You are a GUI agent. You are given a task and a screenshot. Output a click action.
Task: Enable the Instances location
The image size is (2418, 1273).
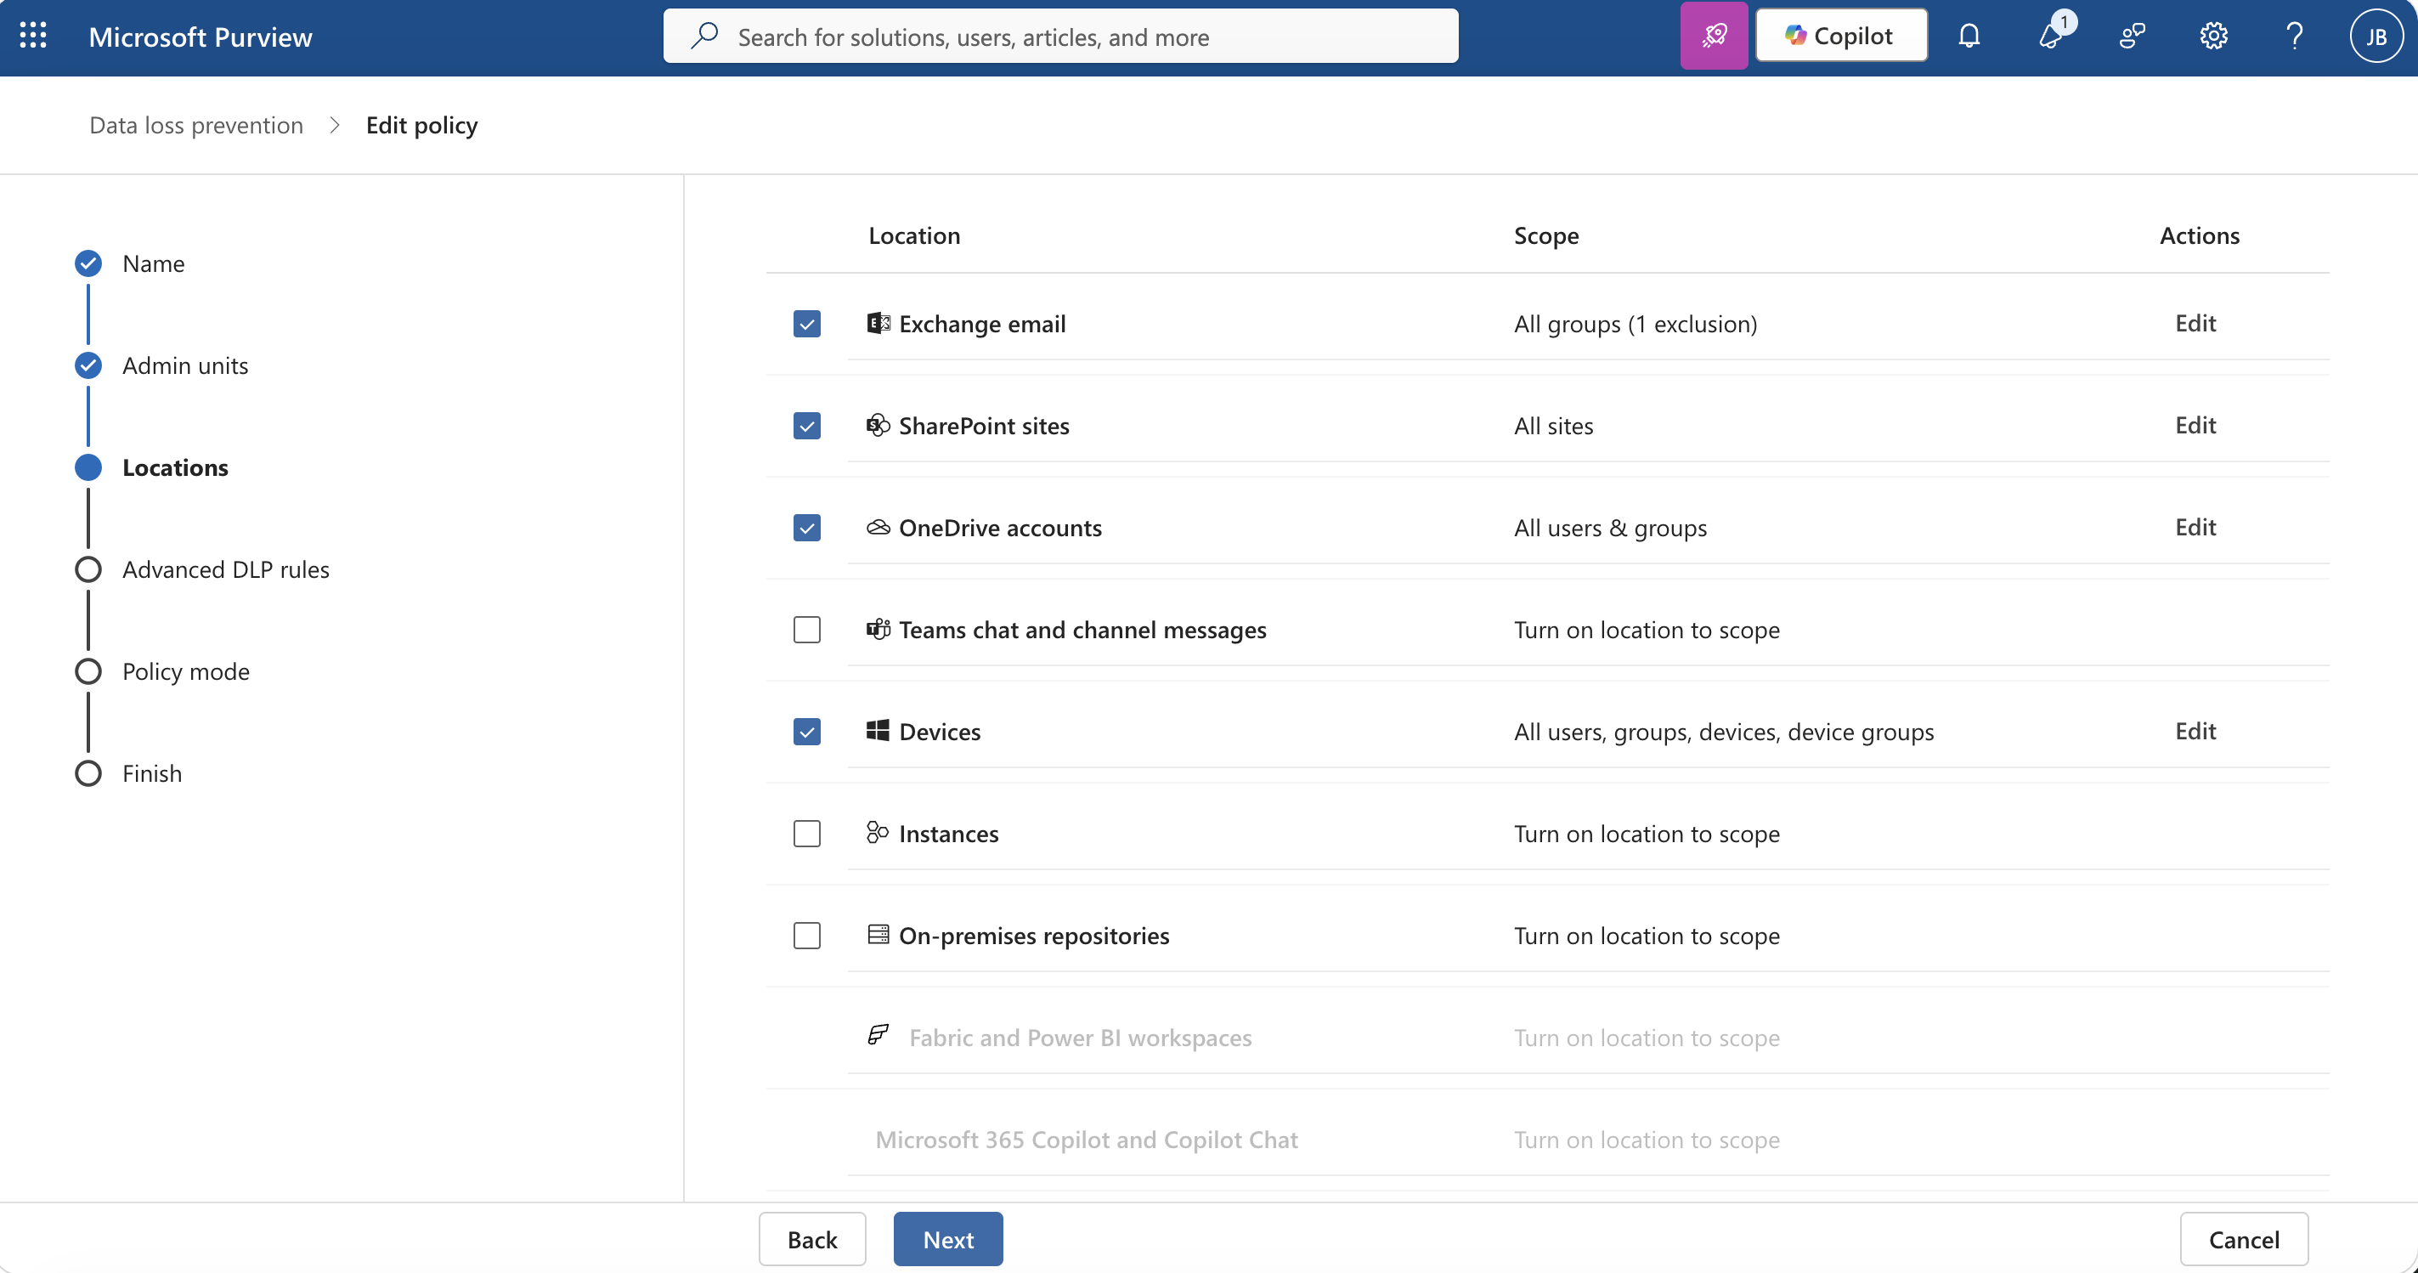click(806, 834)
